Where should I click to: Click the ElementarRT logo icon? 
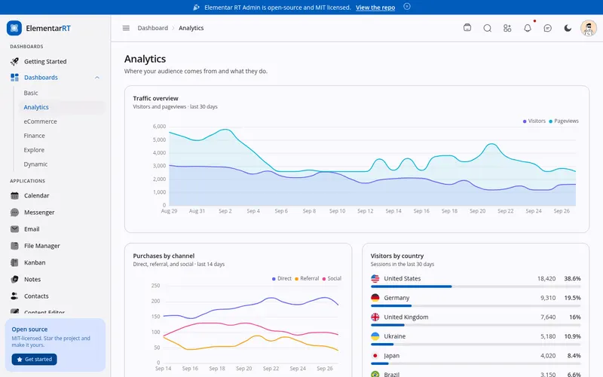coord(14,28)
